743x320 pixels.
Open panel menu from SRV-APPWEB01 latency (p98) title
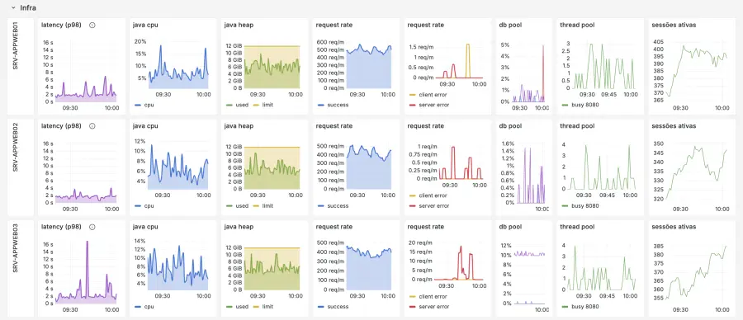[61, 25]
